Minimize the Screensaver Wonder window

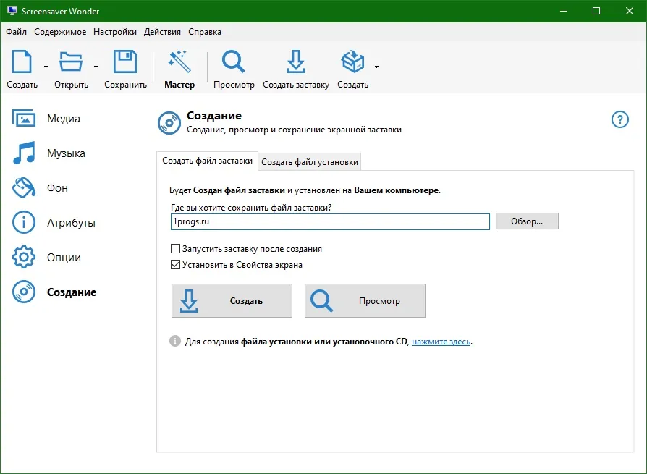(x=564, y=11)
